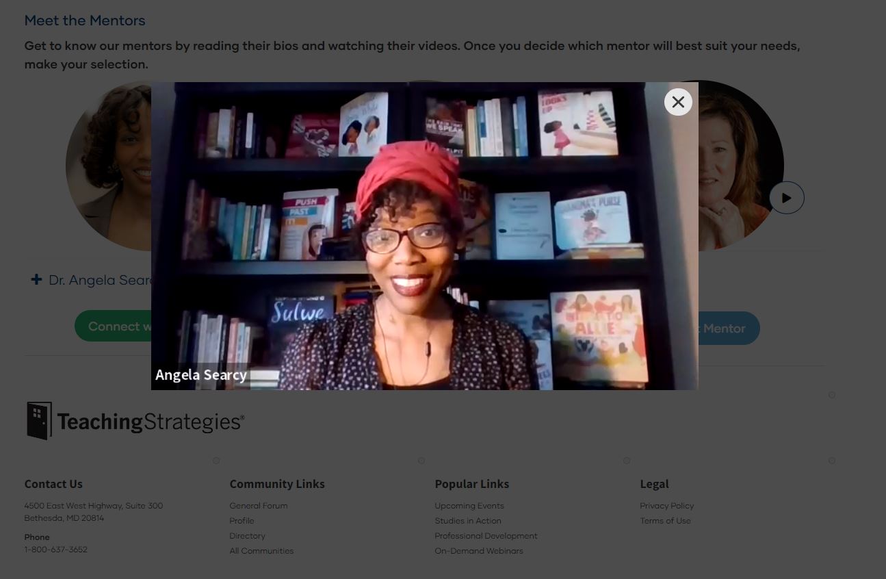This screenshot has width=886, height=579.
Task: Click the Angela Searcy name caption in video
Action: click(x=201, y=375)
